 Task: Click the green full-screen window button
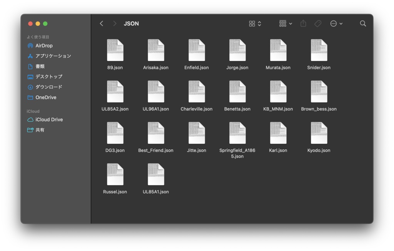tap(45, 23)
